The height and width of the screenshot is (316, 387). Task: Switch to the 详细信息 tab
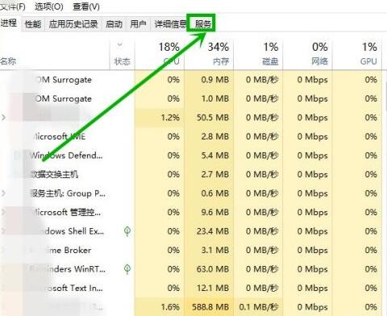170,24
